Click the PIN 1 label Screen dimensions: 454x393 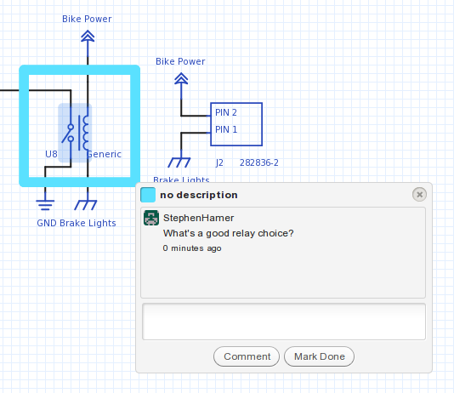[226, 129]
